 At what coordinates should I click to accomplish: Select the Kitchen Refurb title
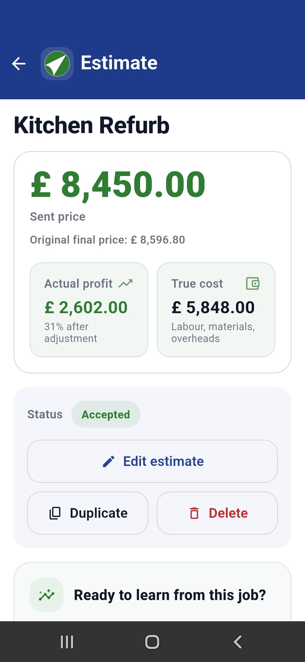(91, 125)
